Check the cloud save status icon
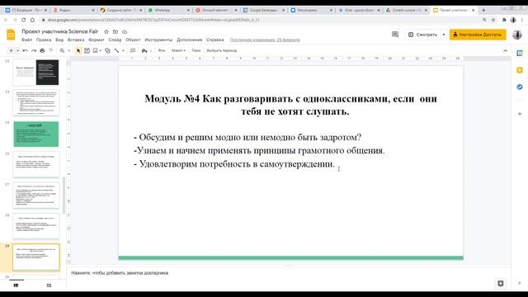528x297 pixels. 125,31
